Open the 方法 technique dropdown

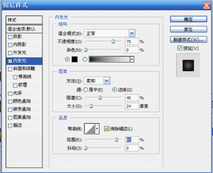click(97, 81)
